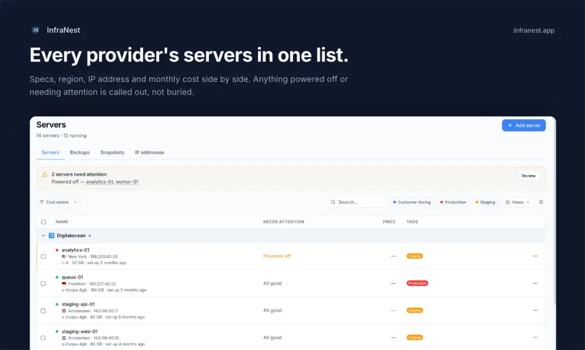The height and width of the screenshot is (350, 585).
Task: Switch to the Servers tab
Action: pyautogui.click(x=50, y=153)
